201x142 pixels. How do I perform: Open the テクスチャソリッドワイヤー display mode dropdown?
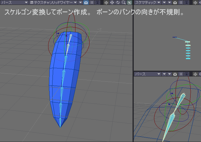(x=54, y=2)
